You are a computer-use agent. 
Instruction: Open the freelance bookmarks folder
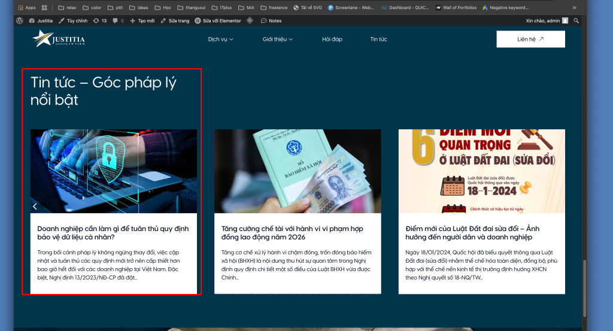coord(274,8)
